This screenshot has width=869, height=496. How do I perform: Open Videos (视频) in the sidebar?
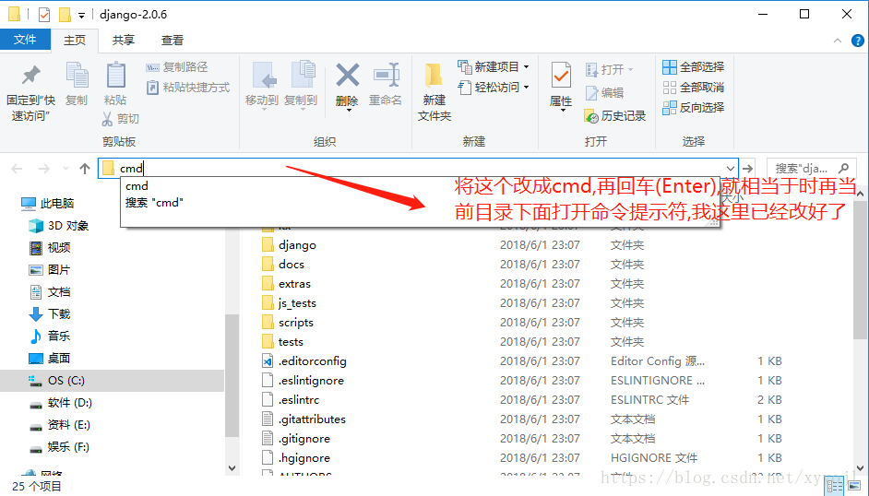[50, 248]
